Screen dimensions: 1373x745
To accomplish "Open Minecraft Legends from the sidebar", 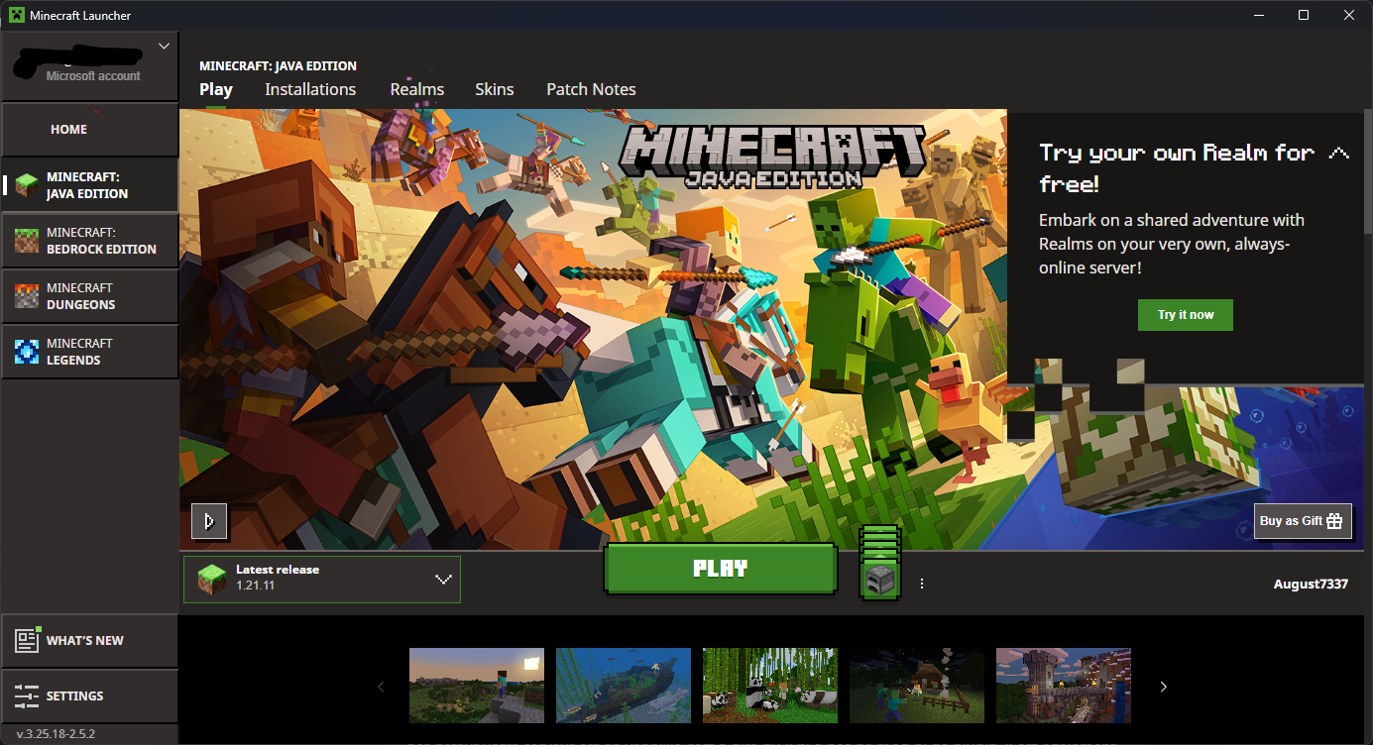I will click(89, 352).
